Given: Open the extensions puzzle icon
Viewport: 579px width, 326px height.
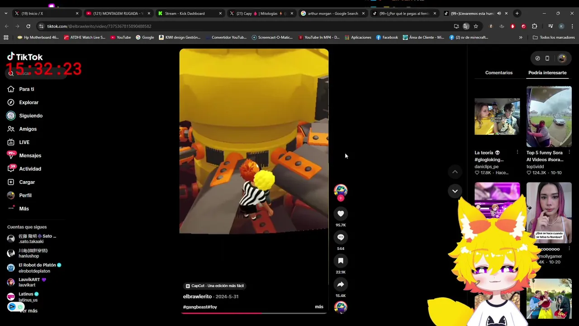Looking at the screenshot, I should point(534,26).
